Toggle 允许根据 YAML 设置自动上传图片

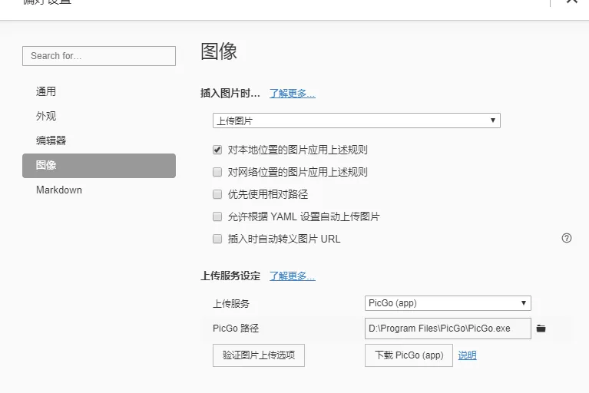coord(217,216)
